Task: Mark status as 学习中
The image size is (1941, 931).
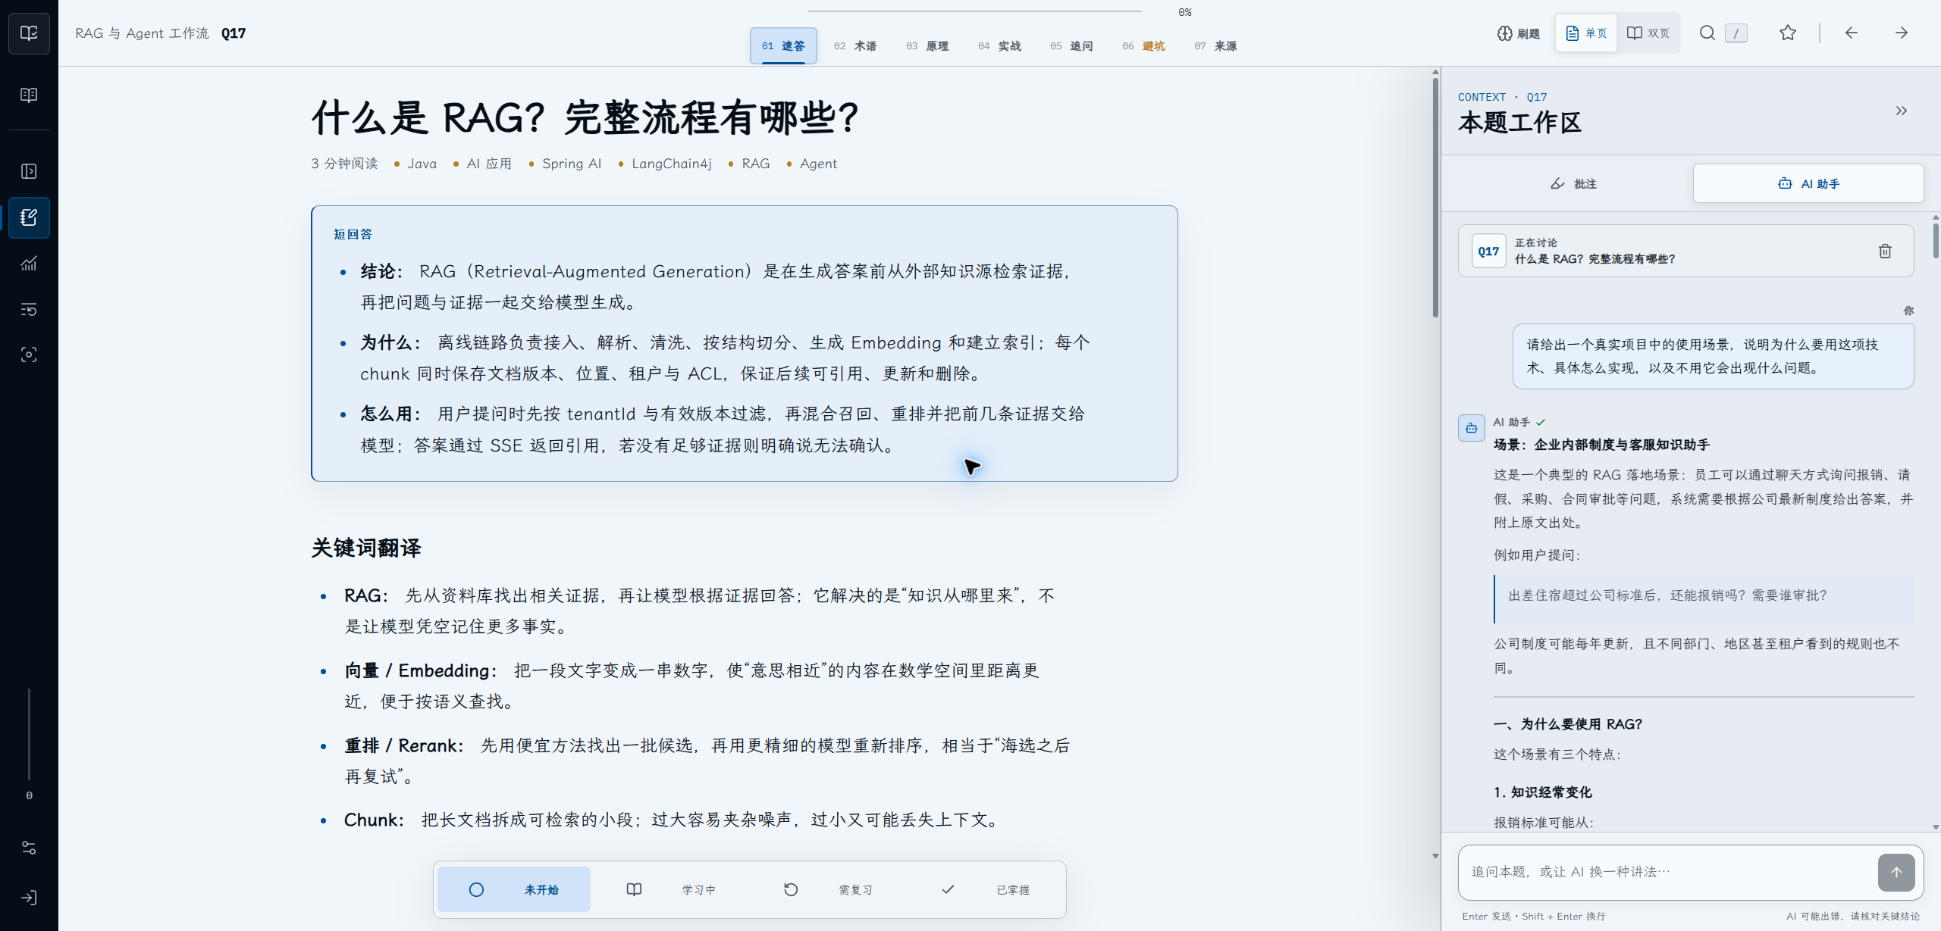Action: 672,890
